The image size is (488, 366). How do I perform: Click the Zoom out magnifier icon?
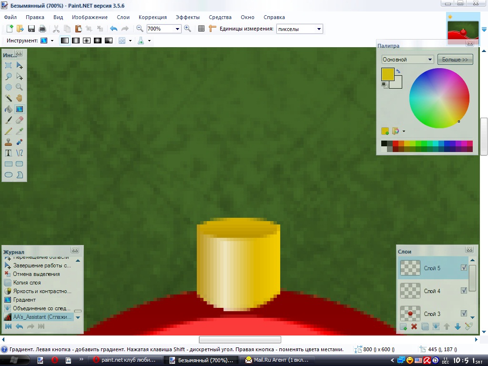140,29
